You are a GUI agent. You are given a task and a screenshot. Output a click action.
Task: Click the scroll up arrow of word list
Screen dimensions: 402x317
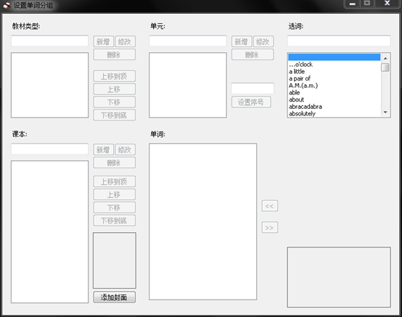(x=385, y=59)
